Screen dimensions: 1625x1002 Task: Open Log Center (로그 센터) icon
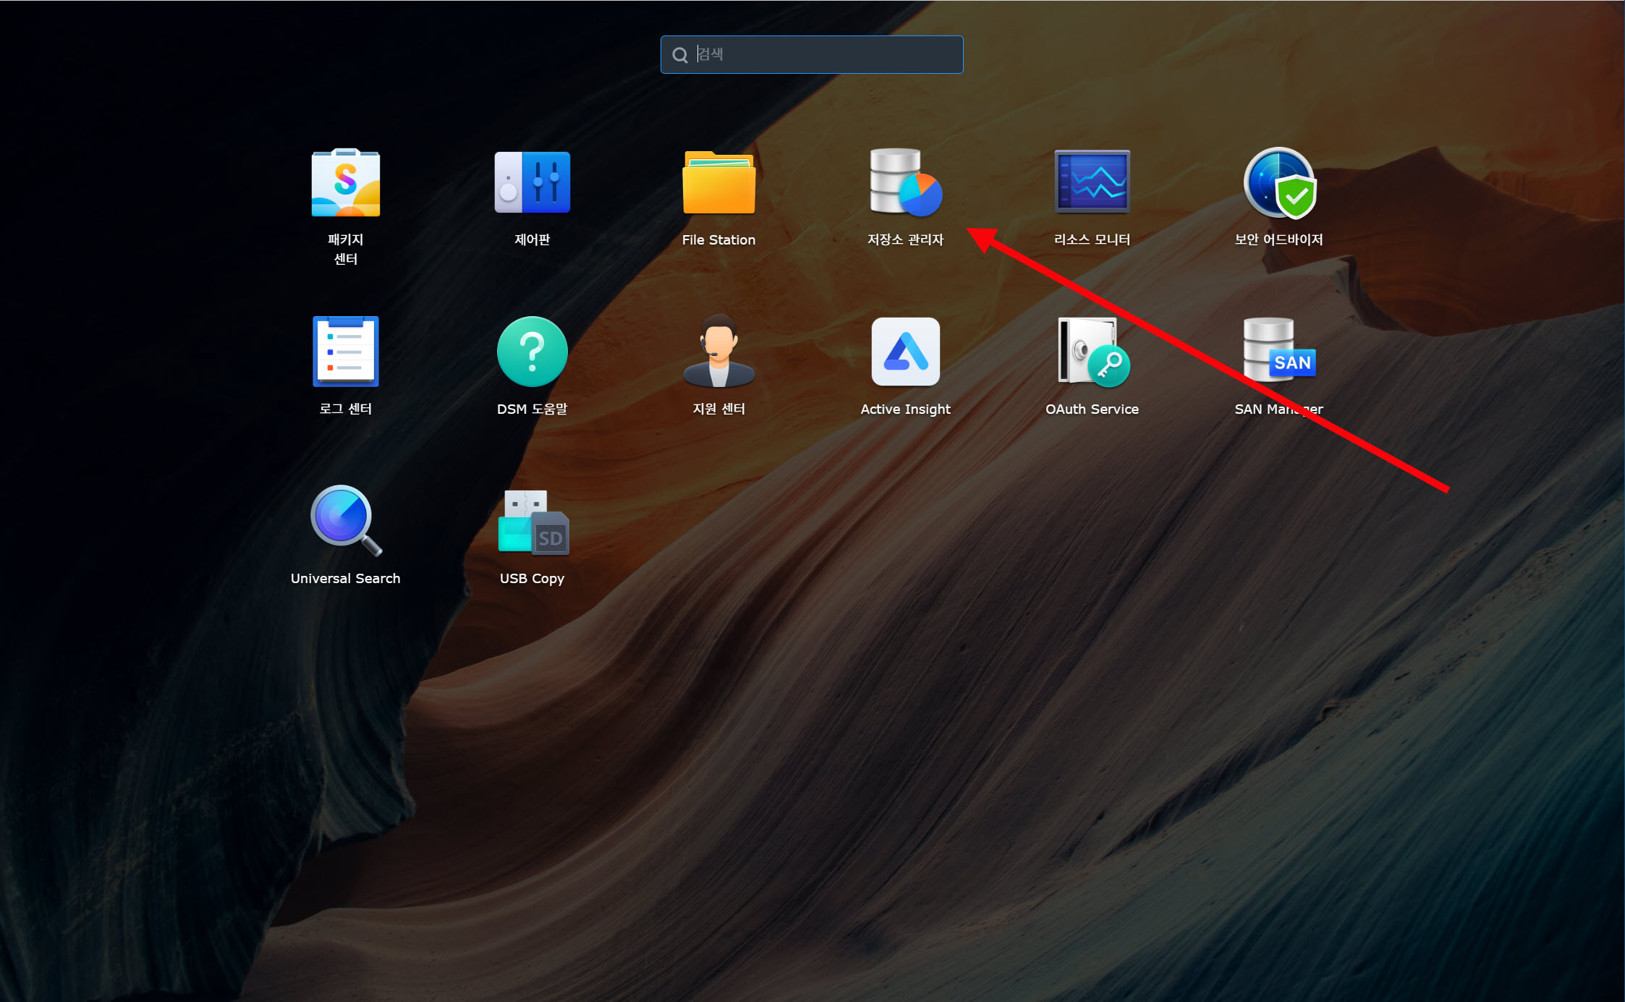click(x=345, y=352)
